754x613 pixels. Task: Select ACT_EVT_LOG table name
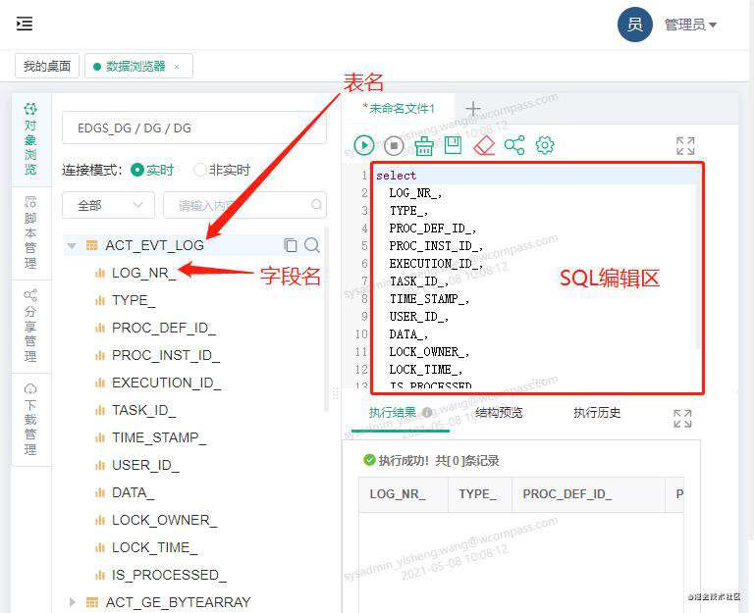point(155,245)
